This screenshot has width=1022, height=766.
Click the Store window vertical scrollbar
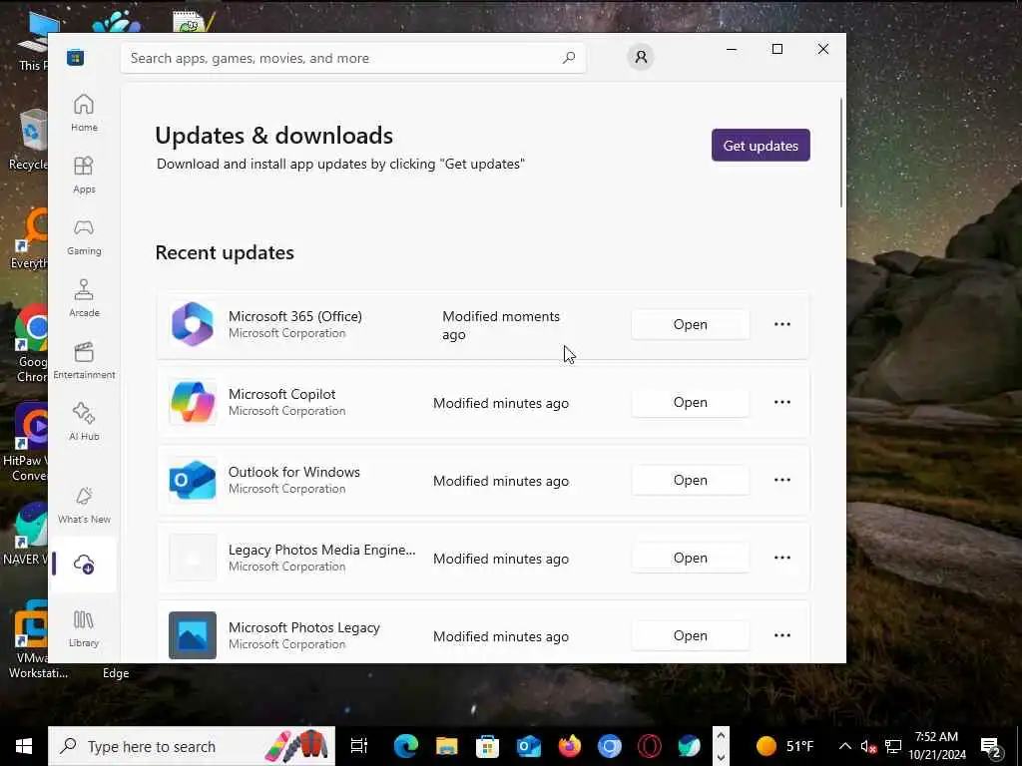tap(841, 153)
